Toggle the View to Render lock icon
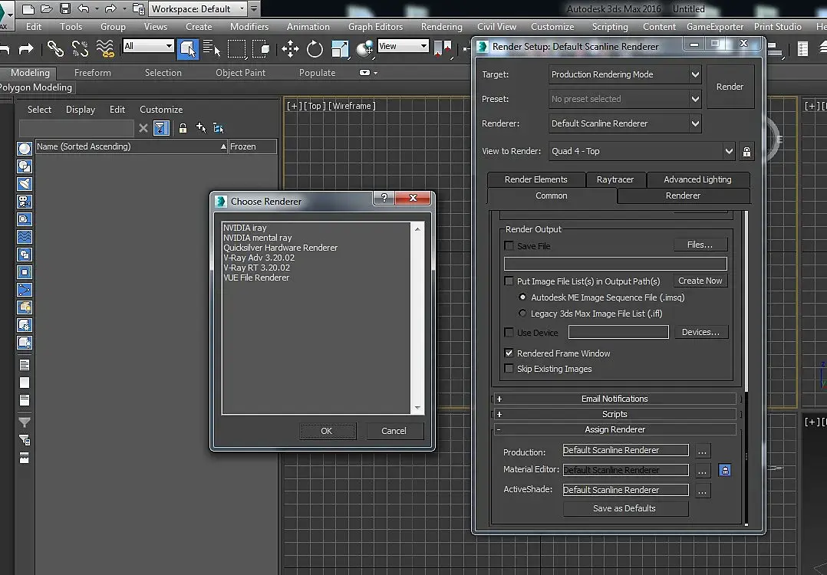Viewport: 827px width, 575px height. coord(746,152)
